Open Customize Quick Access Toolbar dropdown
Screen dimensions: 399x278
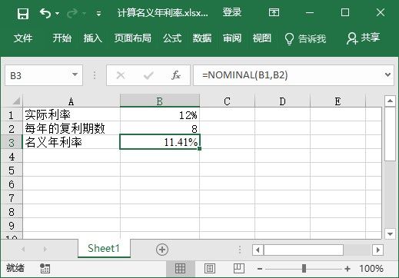point(98,13)
